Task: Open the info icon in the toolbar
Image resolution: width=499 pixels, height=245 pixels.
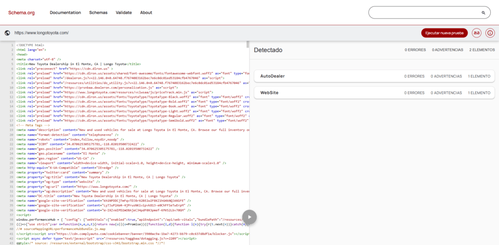Action: (490, 33)
